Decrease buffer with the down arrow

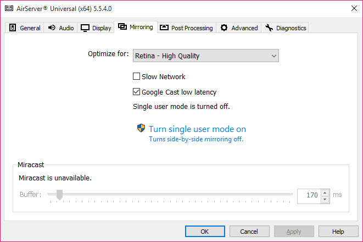tap(325, 199)
